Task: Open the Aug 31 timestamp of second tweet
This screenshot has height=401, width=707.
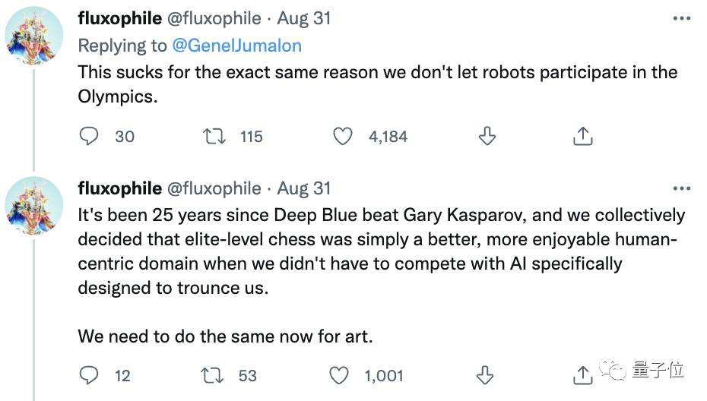Action: [x=304, y=188]
